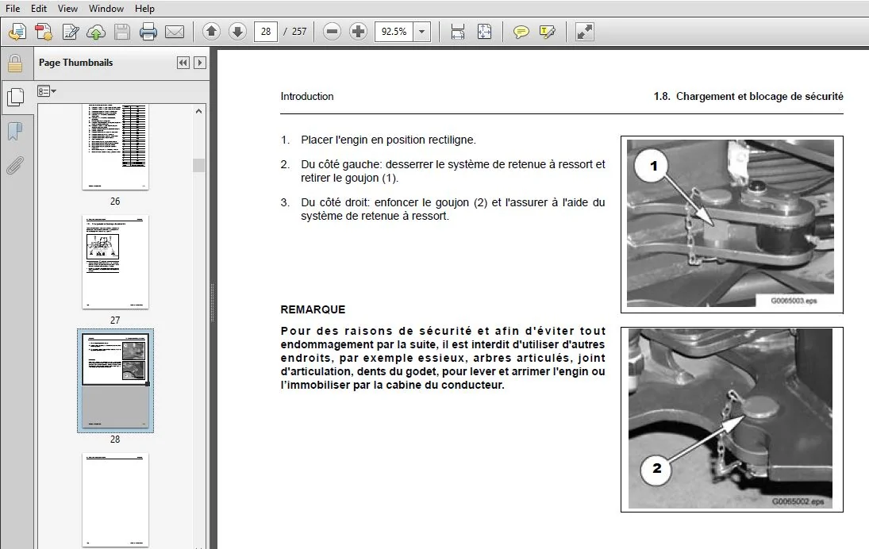Click the pane divider grip handle

point(213,302)
